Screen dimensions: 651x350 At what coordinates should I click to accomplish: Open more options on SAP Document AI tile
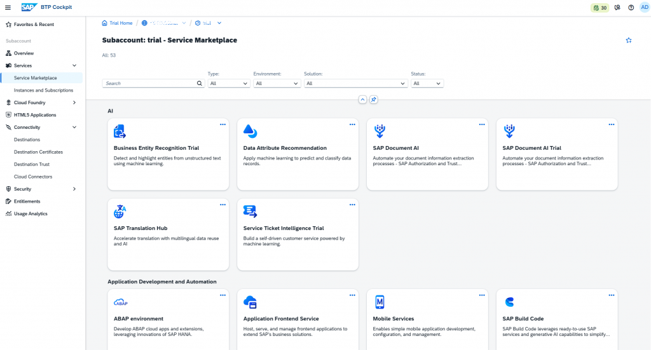482,125
